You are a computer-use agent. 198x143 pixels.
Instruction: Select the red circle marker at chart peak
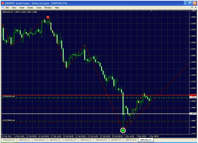[x=48, y=17]
